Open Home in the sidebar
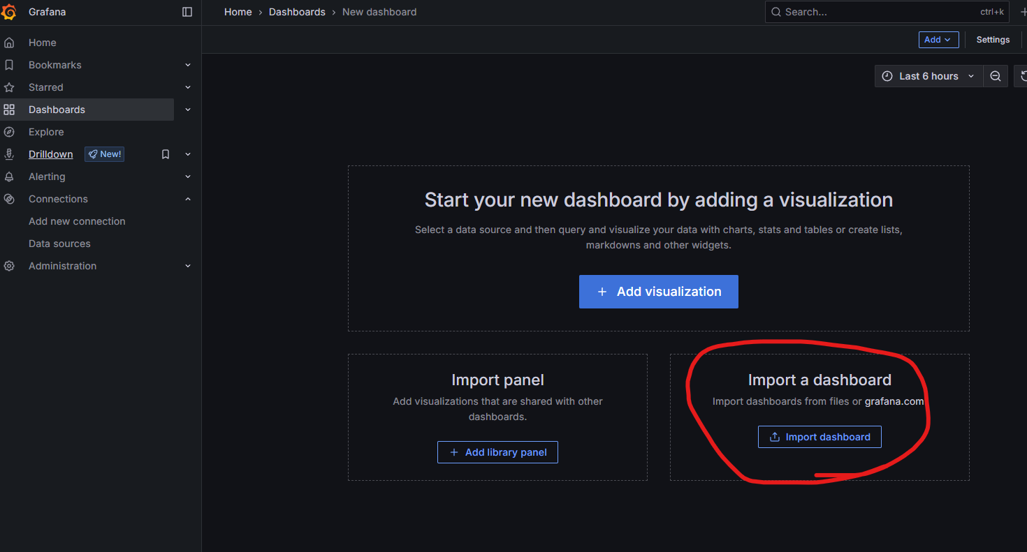This screenshot has width=1027, height=552. coord(43,43)
